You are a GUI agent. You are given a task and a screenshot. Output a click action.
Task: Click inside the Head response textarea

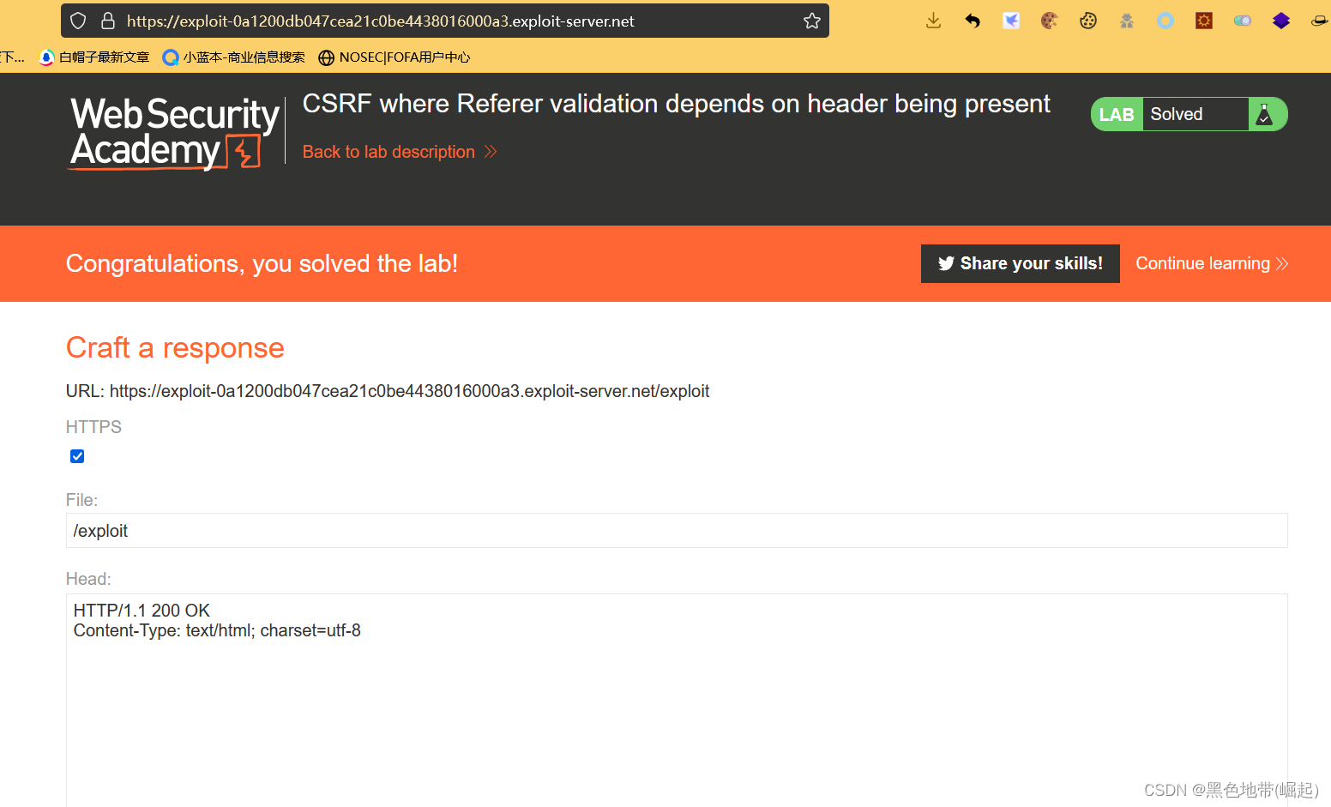[676, 703]
